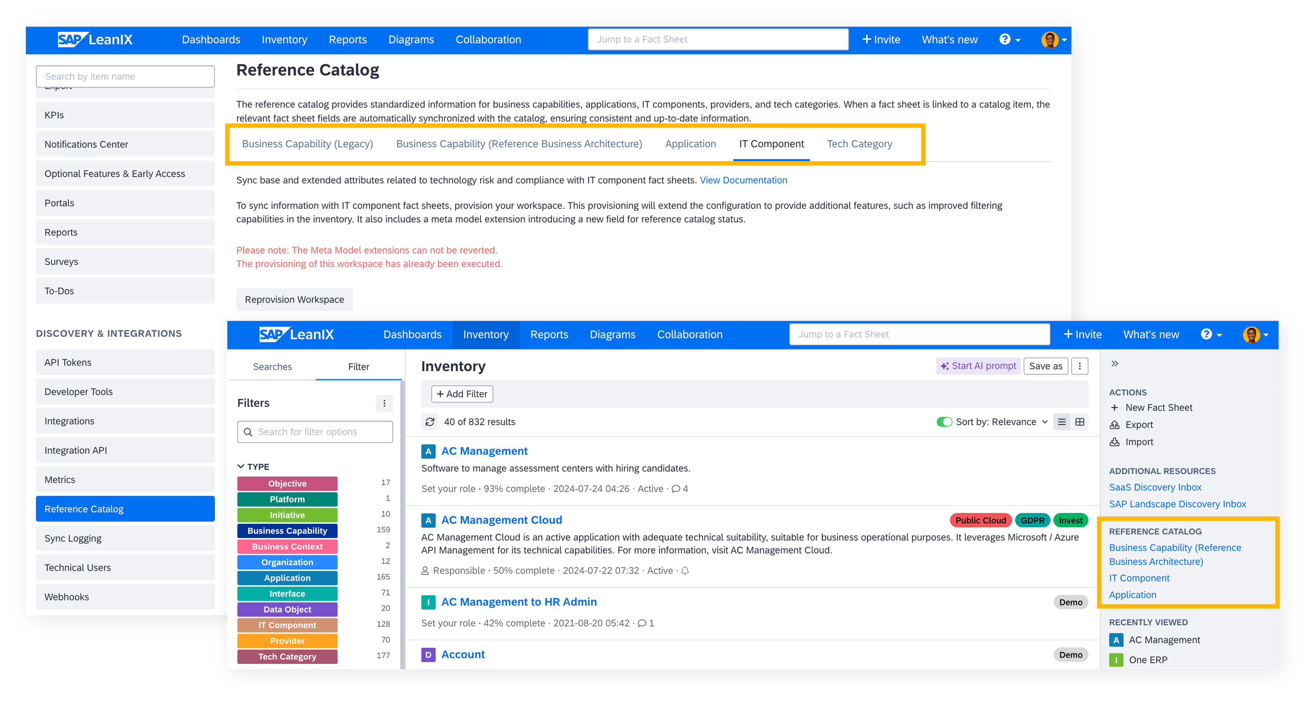The image size is (1311, 702).
Task: Click comment icon on AC Management row
Action: tap(676, 489)
